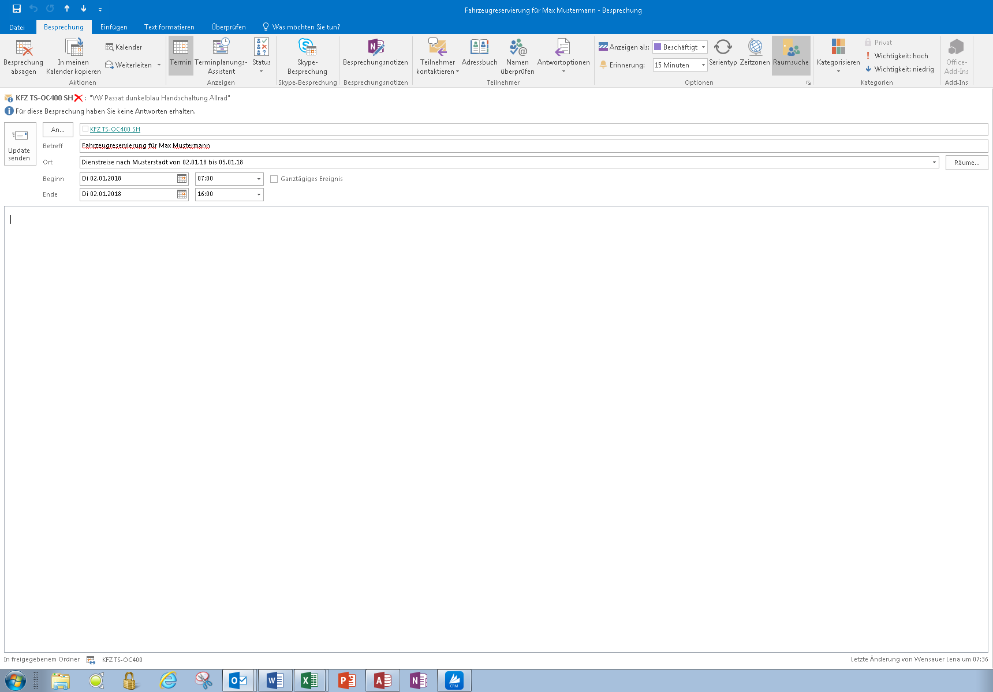Open the Text formatieren tab
993x692 pixels.
point(169,27)
